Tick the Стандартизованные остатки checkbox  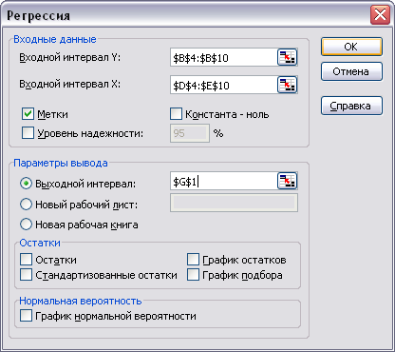[x=26, y=275]
